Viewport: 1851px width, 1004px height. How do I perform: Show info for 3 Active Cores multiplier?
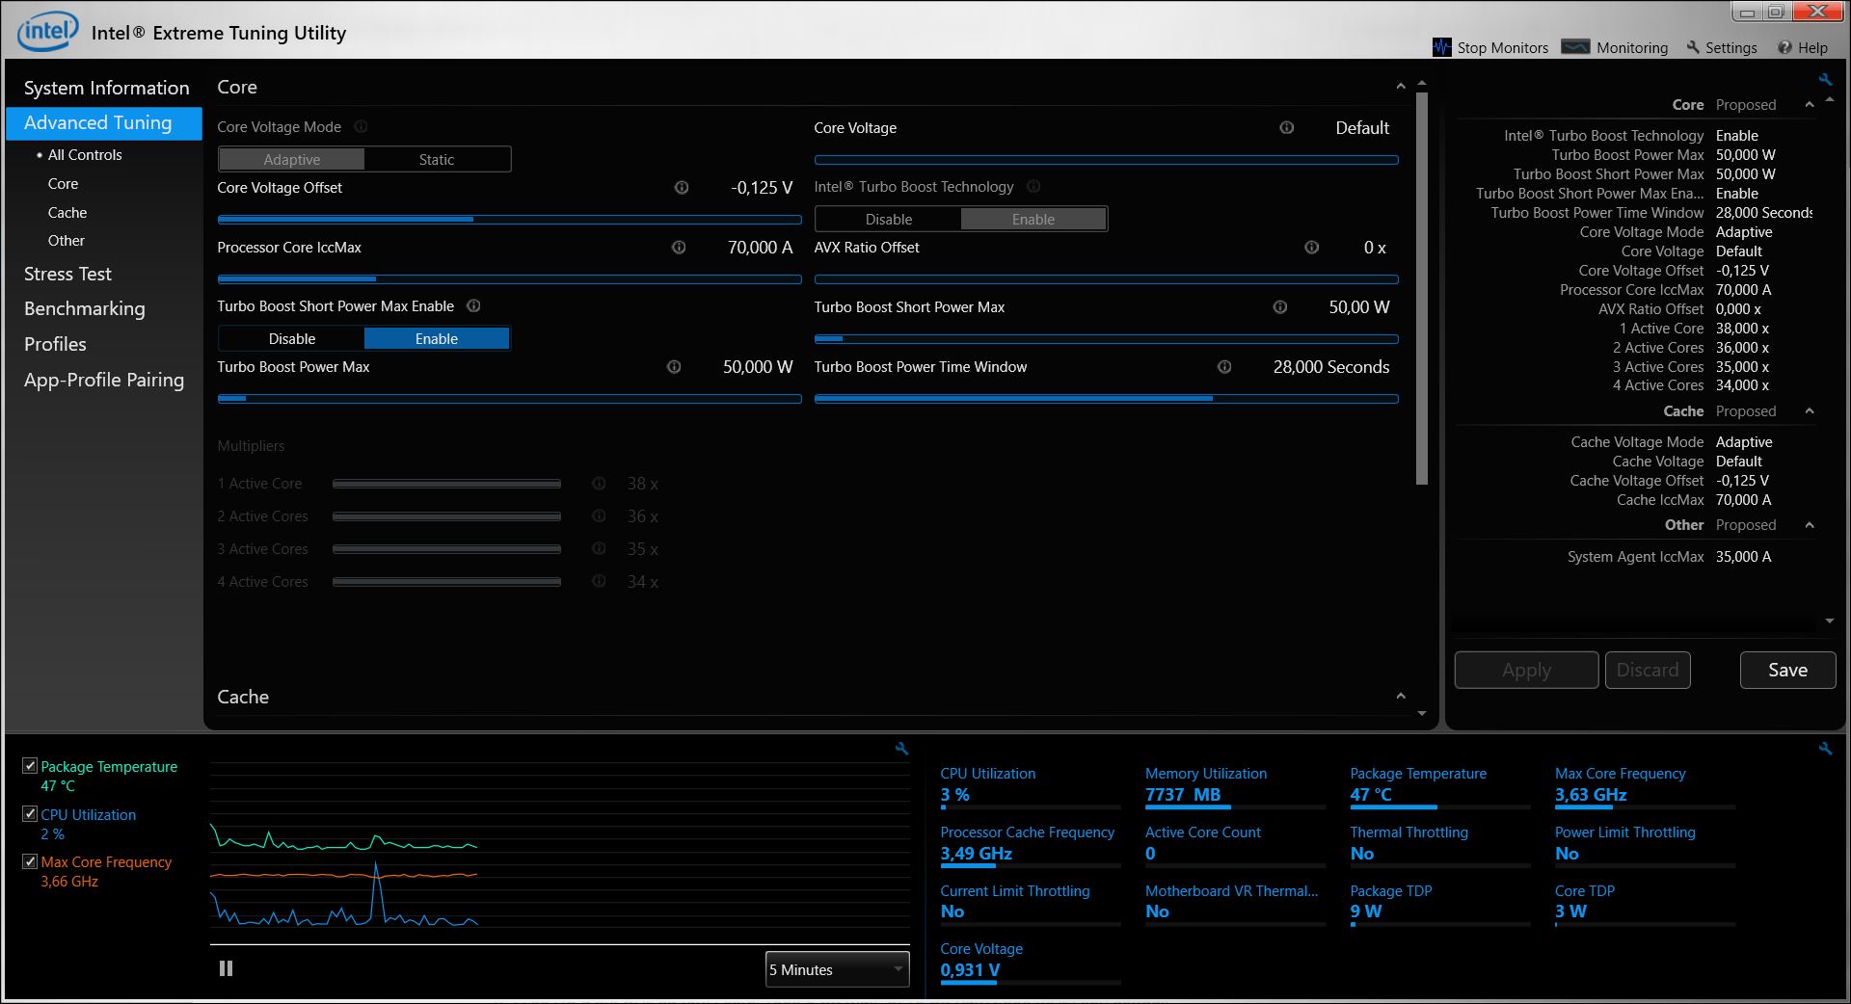click(x=599, y=549)
